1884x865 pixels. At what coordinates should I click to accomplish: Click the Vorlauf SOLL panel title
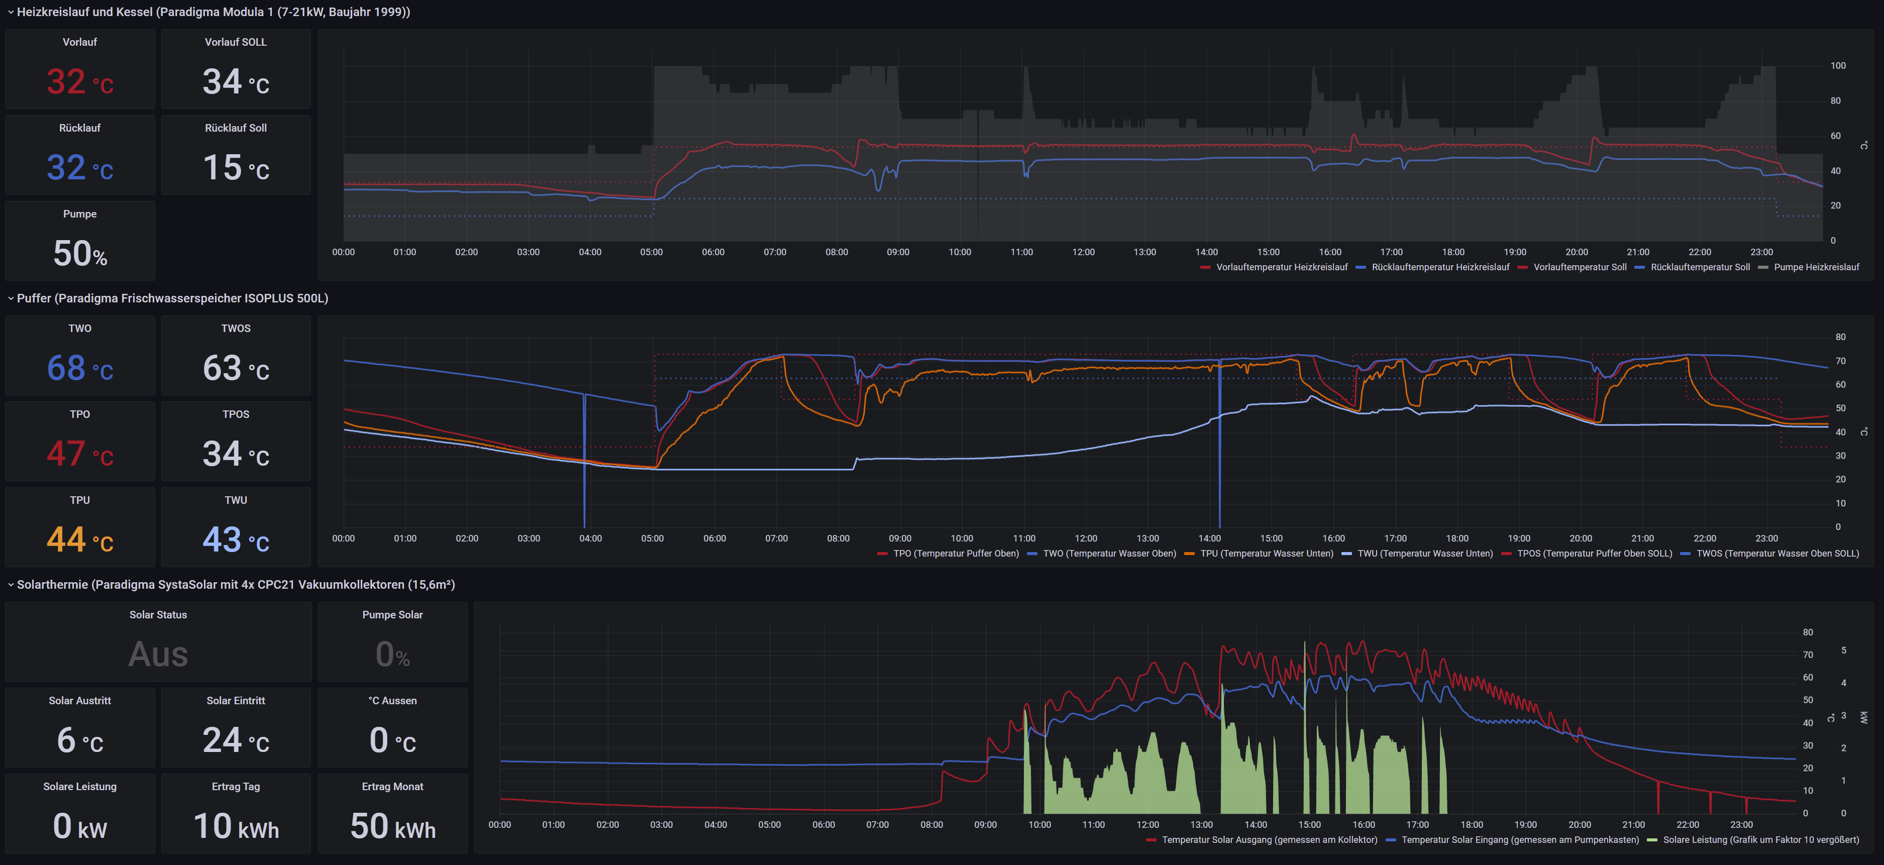click(236, 42)
